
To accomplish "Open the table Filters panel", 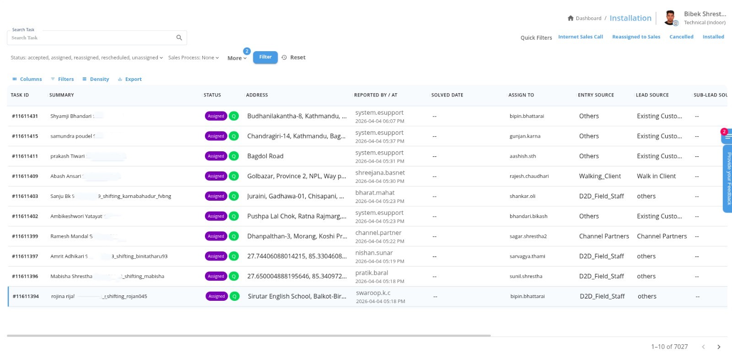I will (x=62, y=79).
